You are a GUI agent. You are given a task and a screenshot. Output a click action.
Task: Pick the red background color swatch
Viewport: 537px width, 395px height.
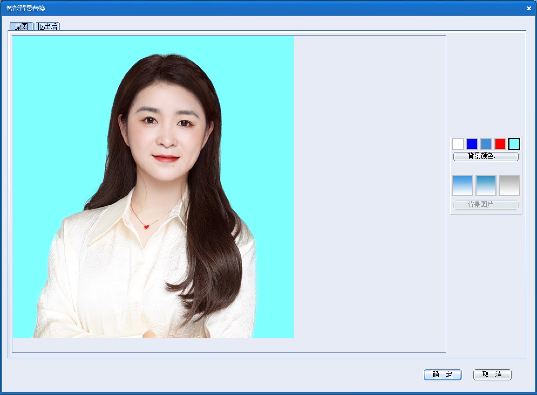coord(500,144)
